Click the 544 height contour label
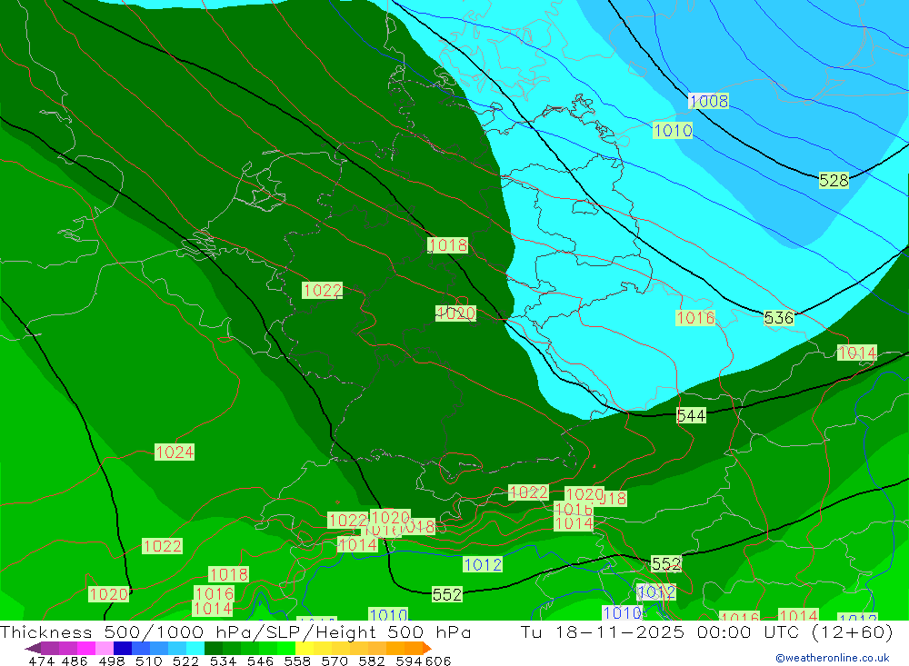The image size is (909, 666). point(691,415)
